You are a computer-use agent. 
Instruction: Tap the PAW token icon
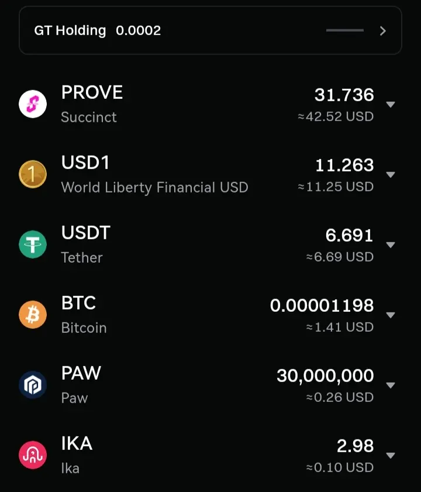[33, 385]
